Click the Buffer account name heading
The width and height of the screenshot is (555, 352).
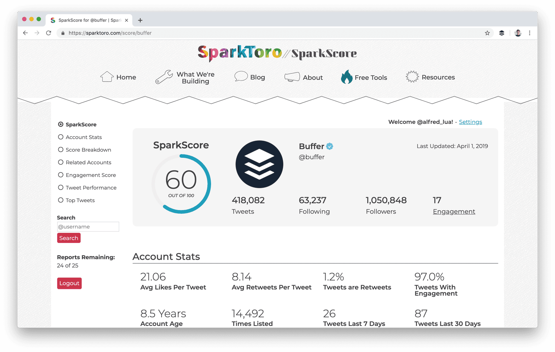(311, 146)
